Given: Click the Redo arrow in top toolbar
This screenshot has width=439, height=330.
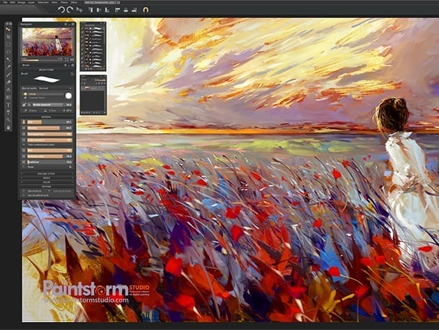Looking at the screenshot, I should point(71,10).
